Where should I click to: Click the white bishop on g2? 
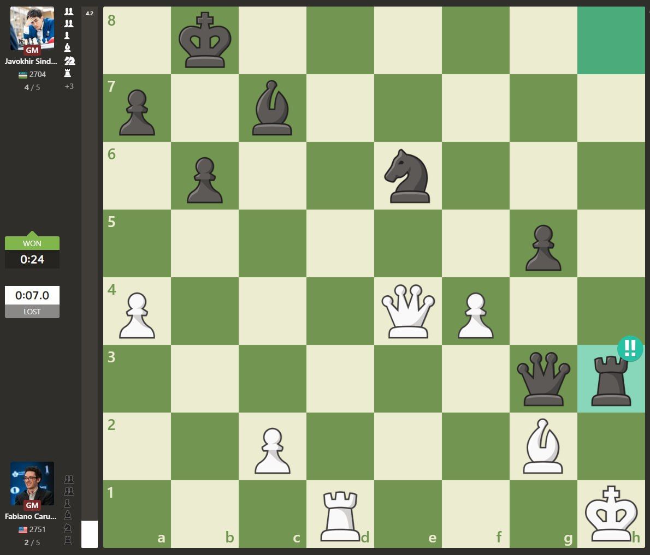543,446
